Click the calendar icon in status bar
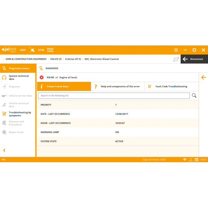 pos(196,159)
